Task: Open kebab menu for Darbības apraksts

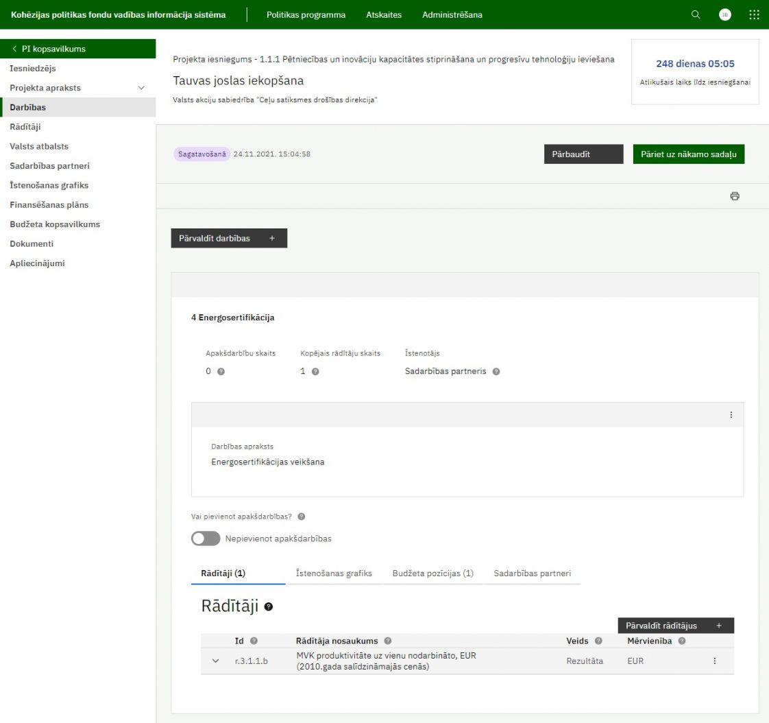Action: 731,415
